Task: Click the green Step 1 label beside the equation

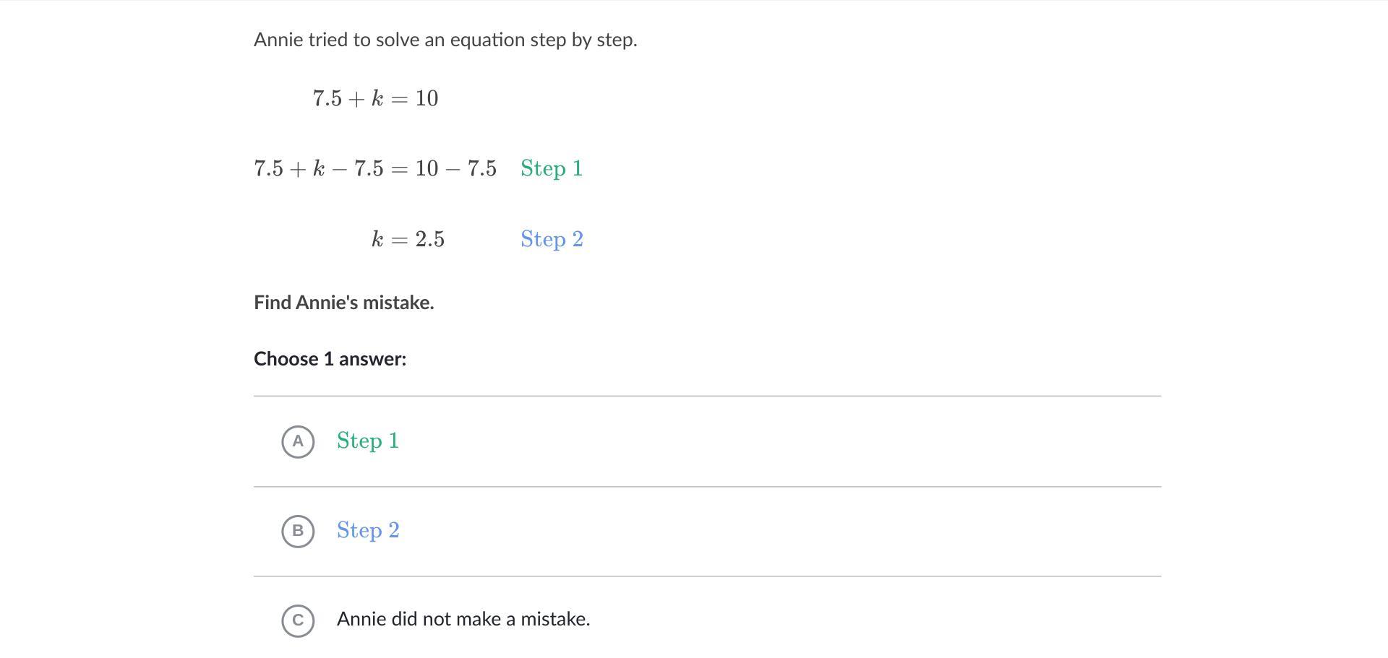Action: click(552, 169)
